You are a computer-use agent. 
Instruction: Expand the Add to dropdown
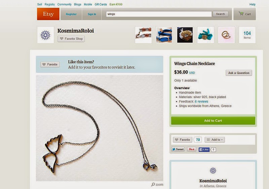(x=215, y=140)
